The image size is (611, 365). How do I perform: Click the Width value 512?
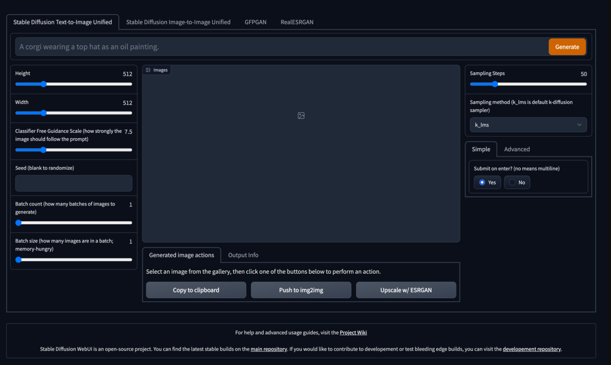coord(127,103)
